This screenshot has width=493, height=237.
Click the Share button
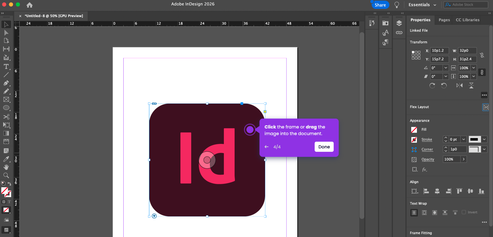[380, 5]
